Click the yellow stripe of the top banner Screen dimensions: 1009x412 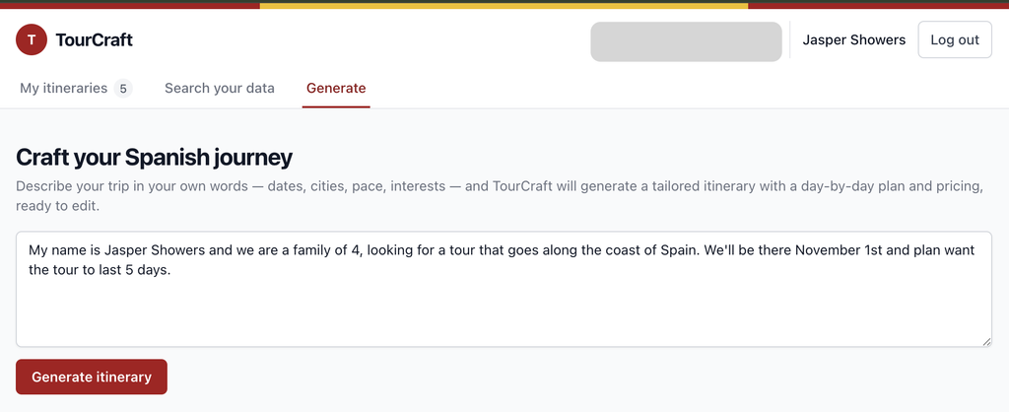[504, 5]
